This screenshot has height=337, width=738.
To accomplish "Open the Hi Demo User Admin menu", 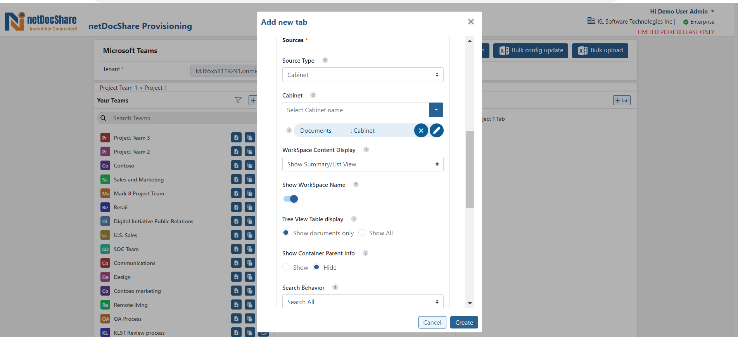I will [x=682, y=12].
